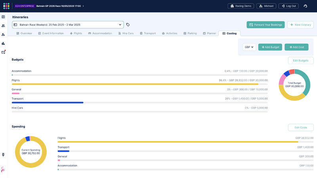Open the user management sidebar icon
This screenshot has height=178, width=317.
[x=3, y=34]
